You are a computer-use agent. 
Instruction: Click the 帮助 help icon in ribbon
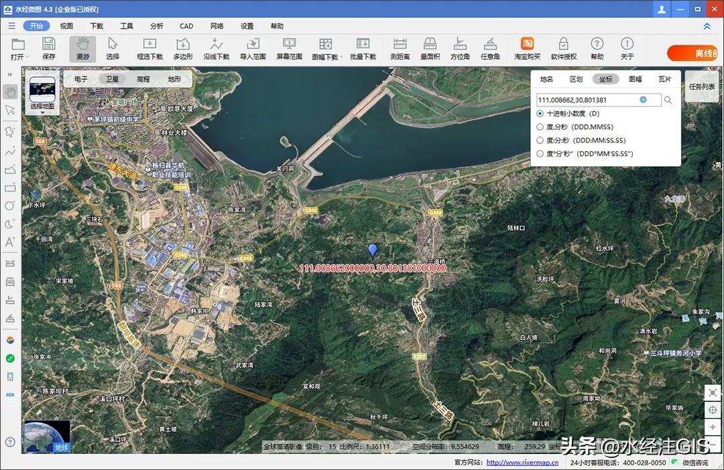click(x=597, y=44)
